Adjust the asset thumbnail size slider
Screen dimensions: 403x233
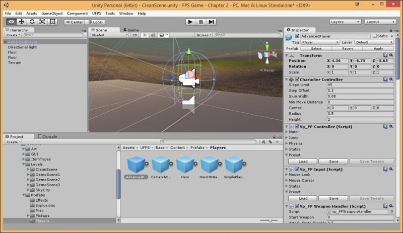(270, 220)
